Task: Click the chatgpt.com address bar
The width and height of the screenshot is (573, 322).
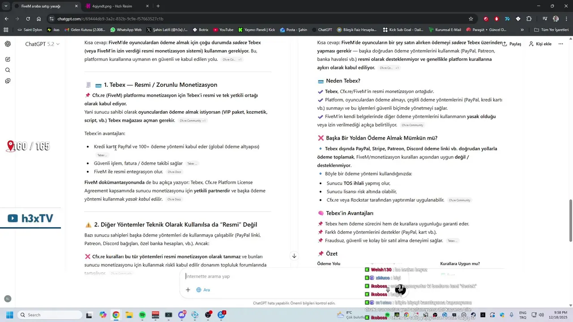Action: pyautogui.click(x=260, y=19)
